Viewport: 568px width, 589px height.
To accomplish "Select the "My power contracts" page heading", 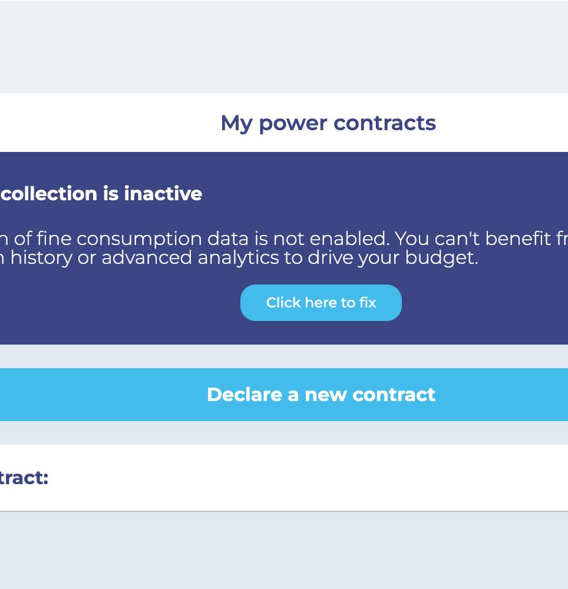I will 328,123.
